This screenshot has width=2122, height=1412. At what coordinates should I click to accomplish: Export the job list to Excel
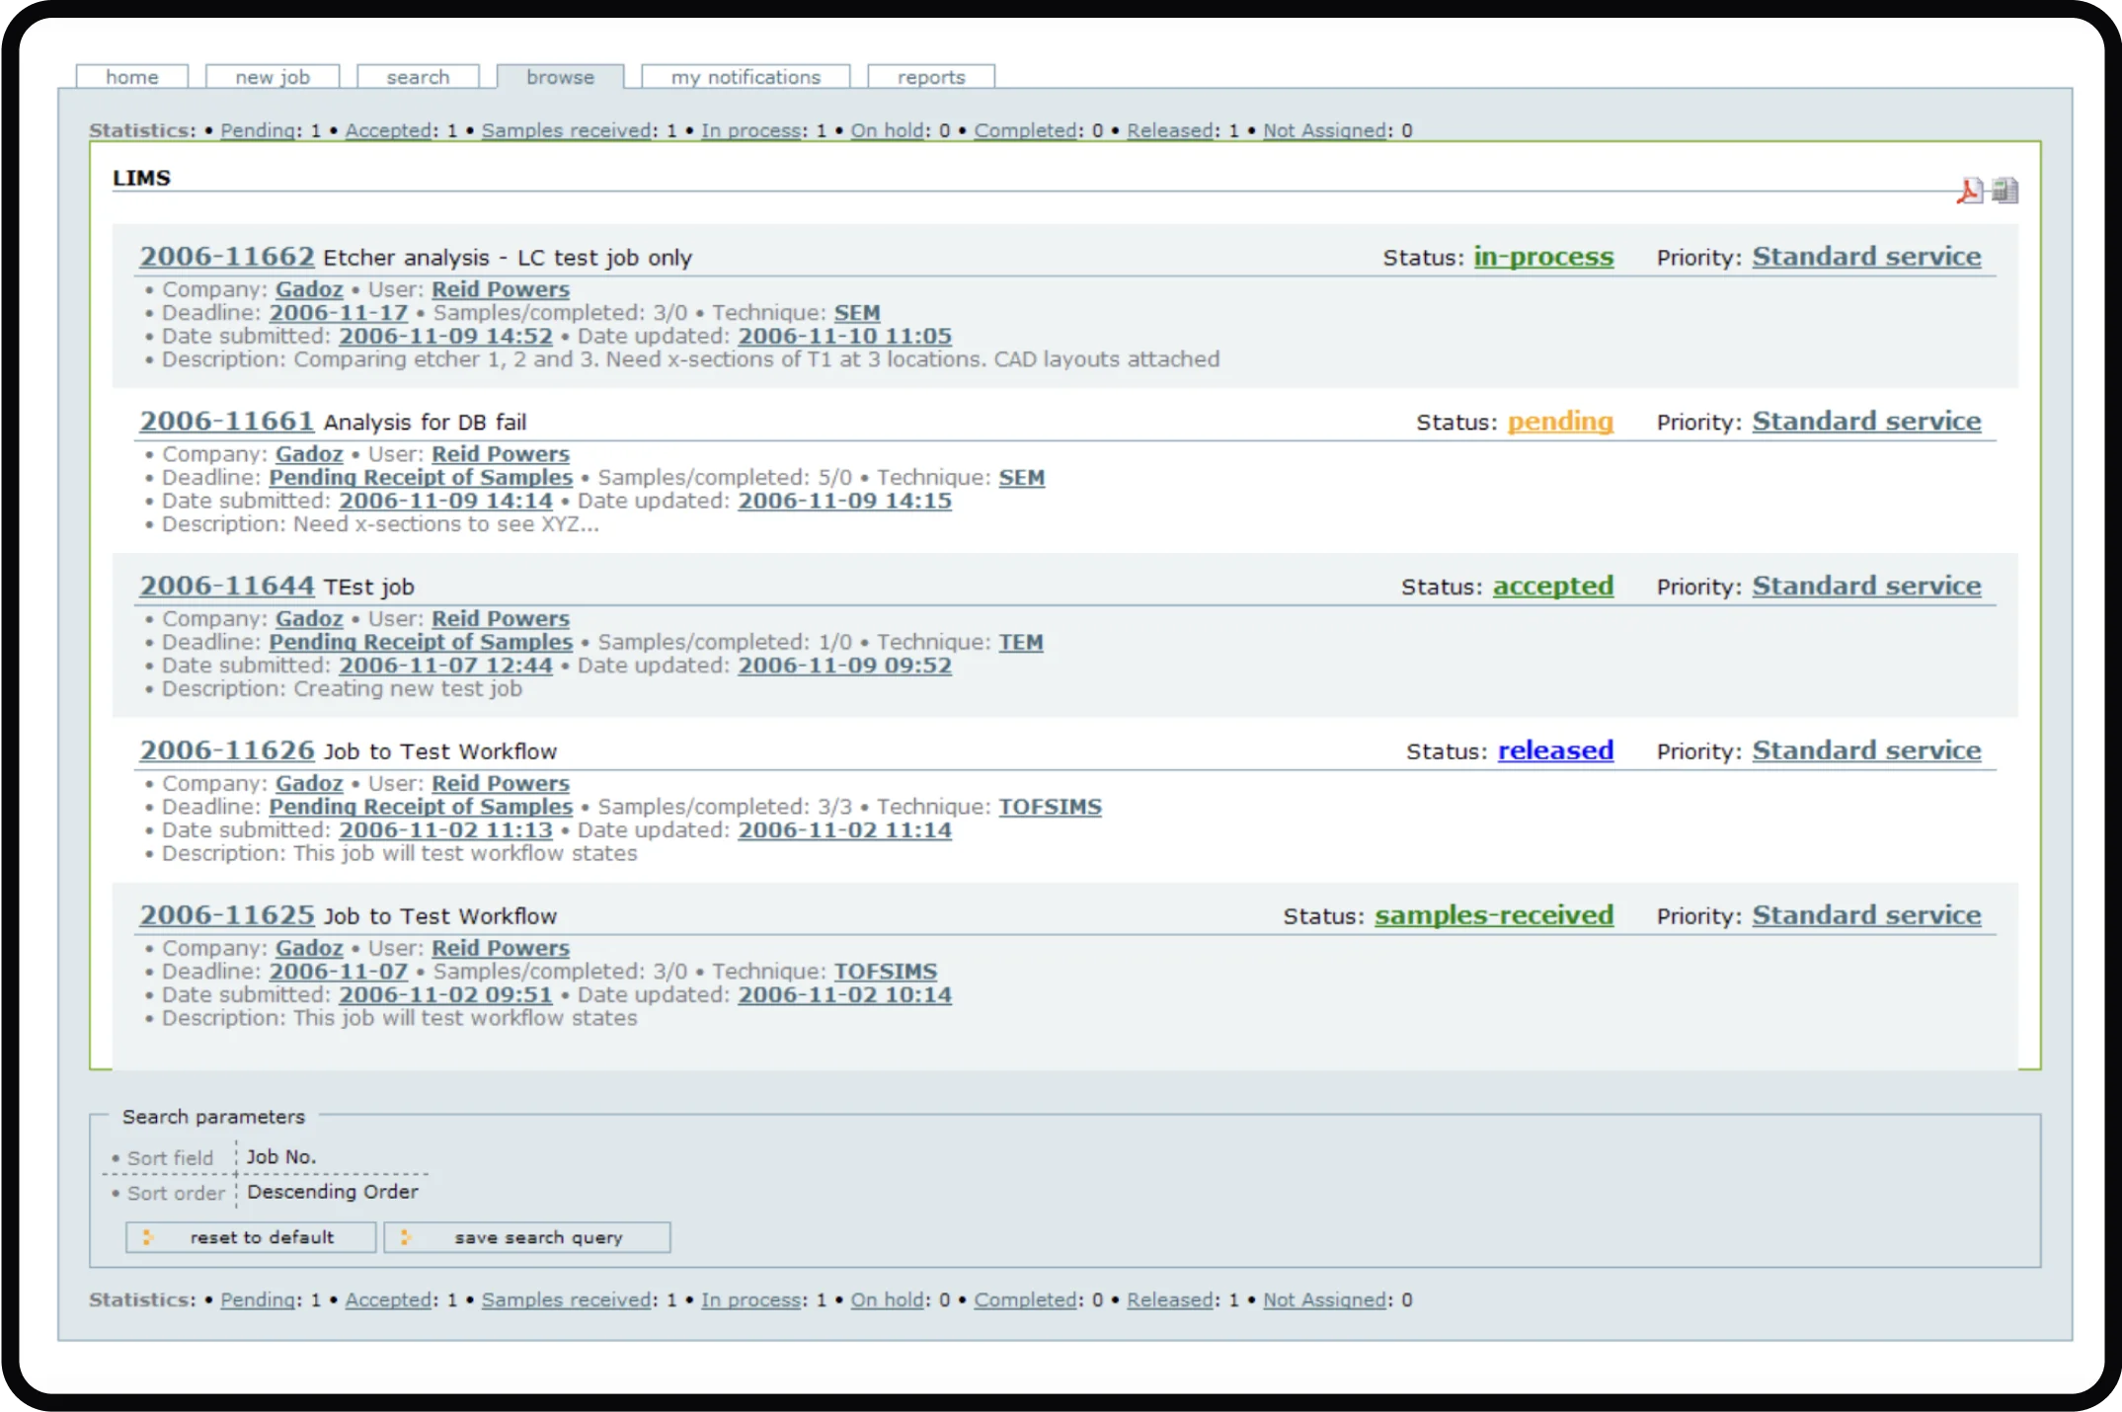2004,191
